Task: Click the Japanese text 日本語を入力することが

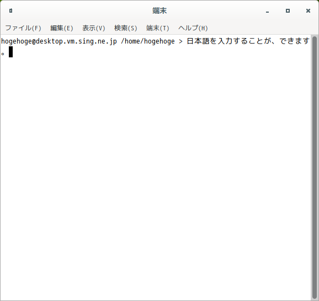Action: 229,41
